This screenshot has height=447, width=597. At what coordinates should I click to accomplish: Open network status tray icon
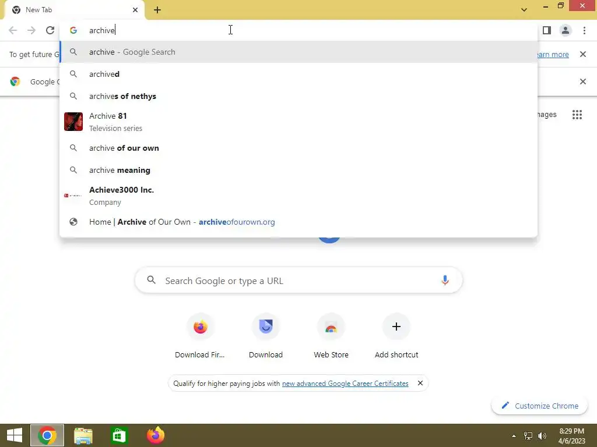pyautogui.click(x=528, y=435)
